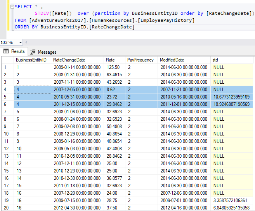255x211 pixels.
Task: Click the std value 10.9246807190569
Action: click(231, 104)
